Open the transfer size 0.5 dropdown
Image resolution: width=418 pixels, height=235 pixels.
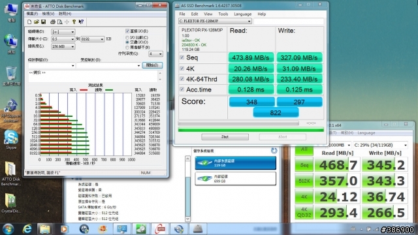63,39
